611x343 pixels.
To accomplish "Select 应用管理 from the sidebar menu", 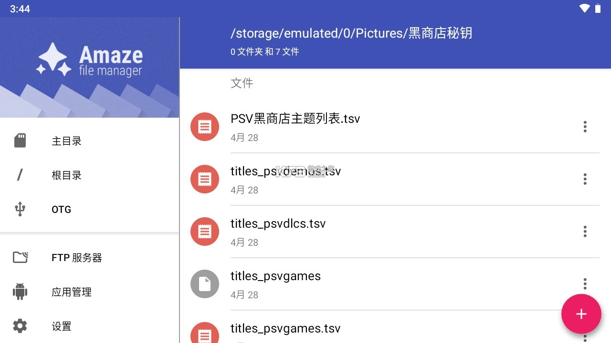I will click(72, 292).
